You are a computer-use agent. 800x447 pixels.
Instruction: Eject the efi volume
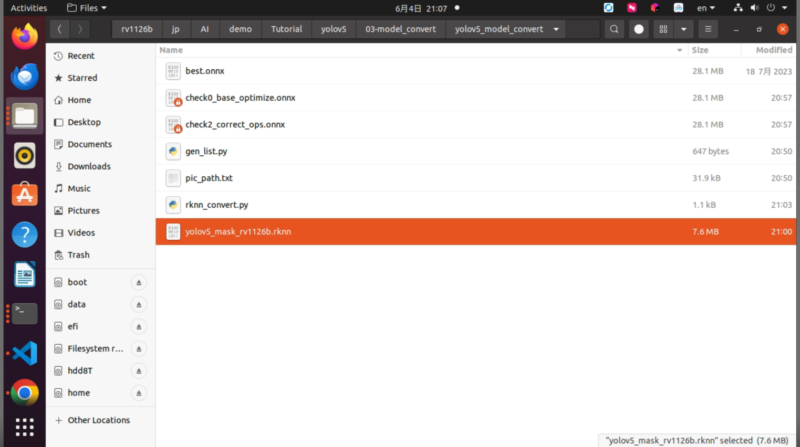click(x=139, y=326)
